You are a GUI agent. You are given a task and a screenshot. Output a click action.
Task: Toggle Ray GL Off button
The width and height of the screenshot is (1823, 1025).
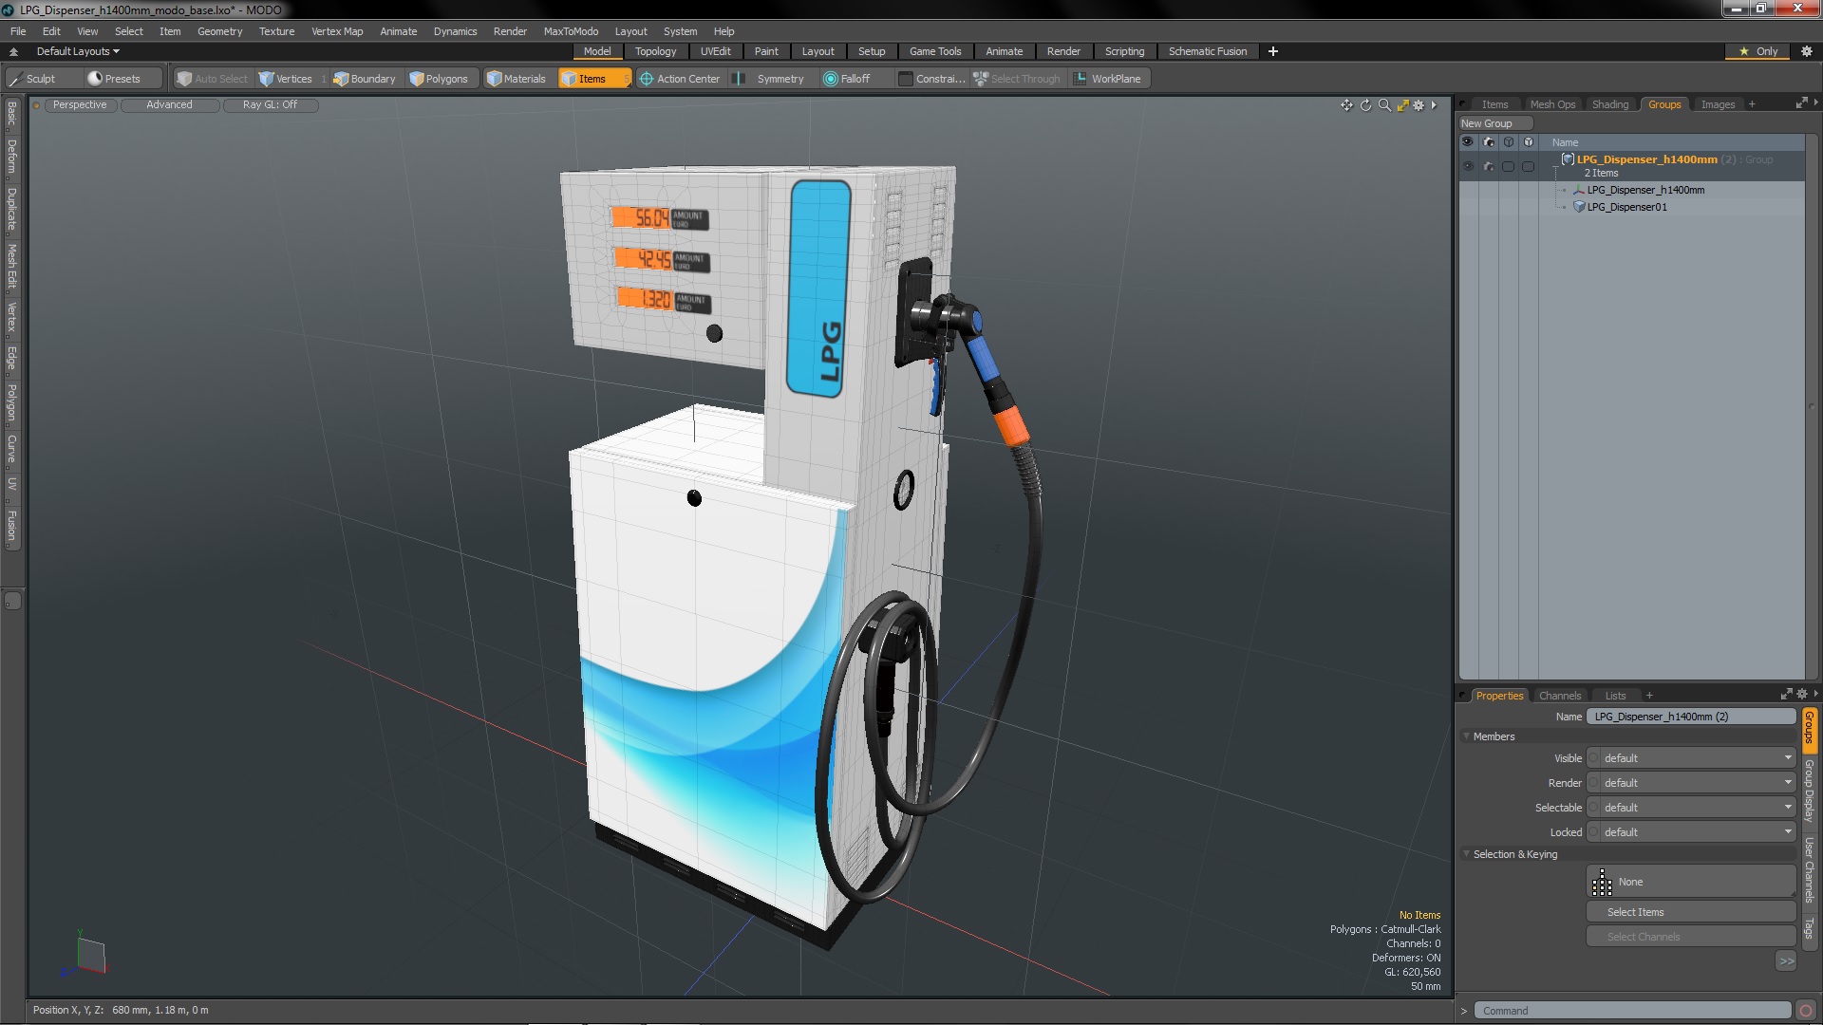pyautogui.click(x=270, y=105)
